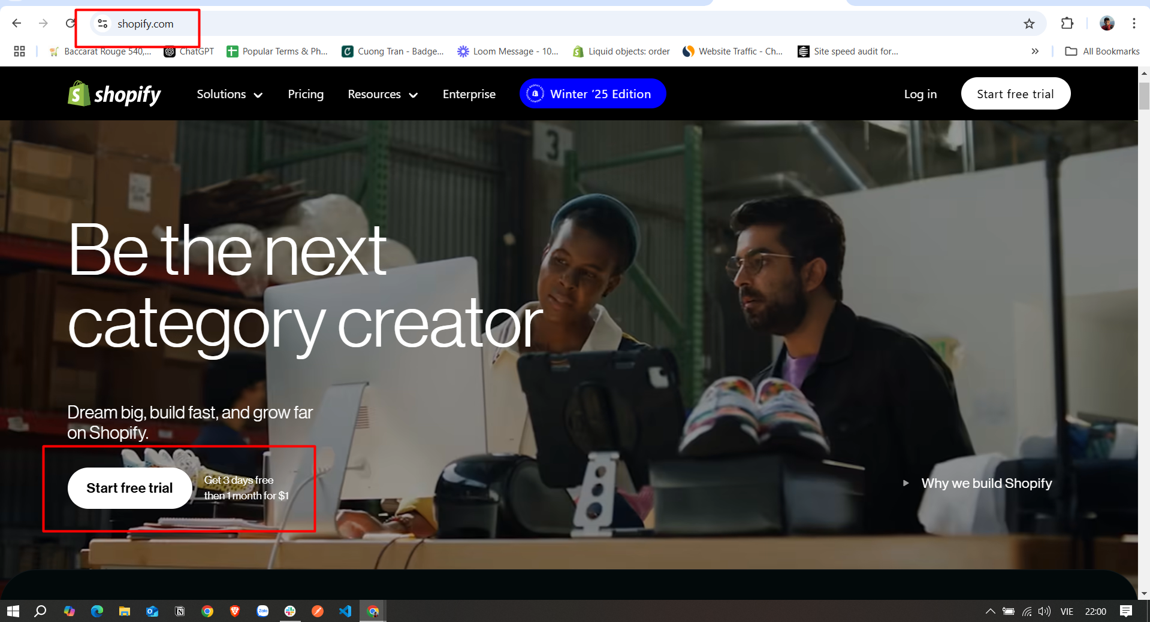Open Site speed audit for... bookmark
1150x622 pixels.
(848, 51)
